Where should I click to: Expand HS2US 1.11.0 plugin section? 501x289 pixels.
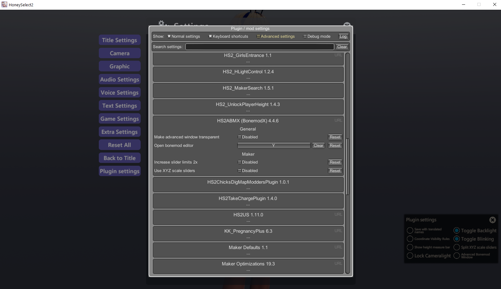point(248,217)
